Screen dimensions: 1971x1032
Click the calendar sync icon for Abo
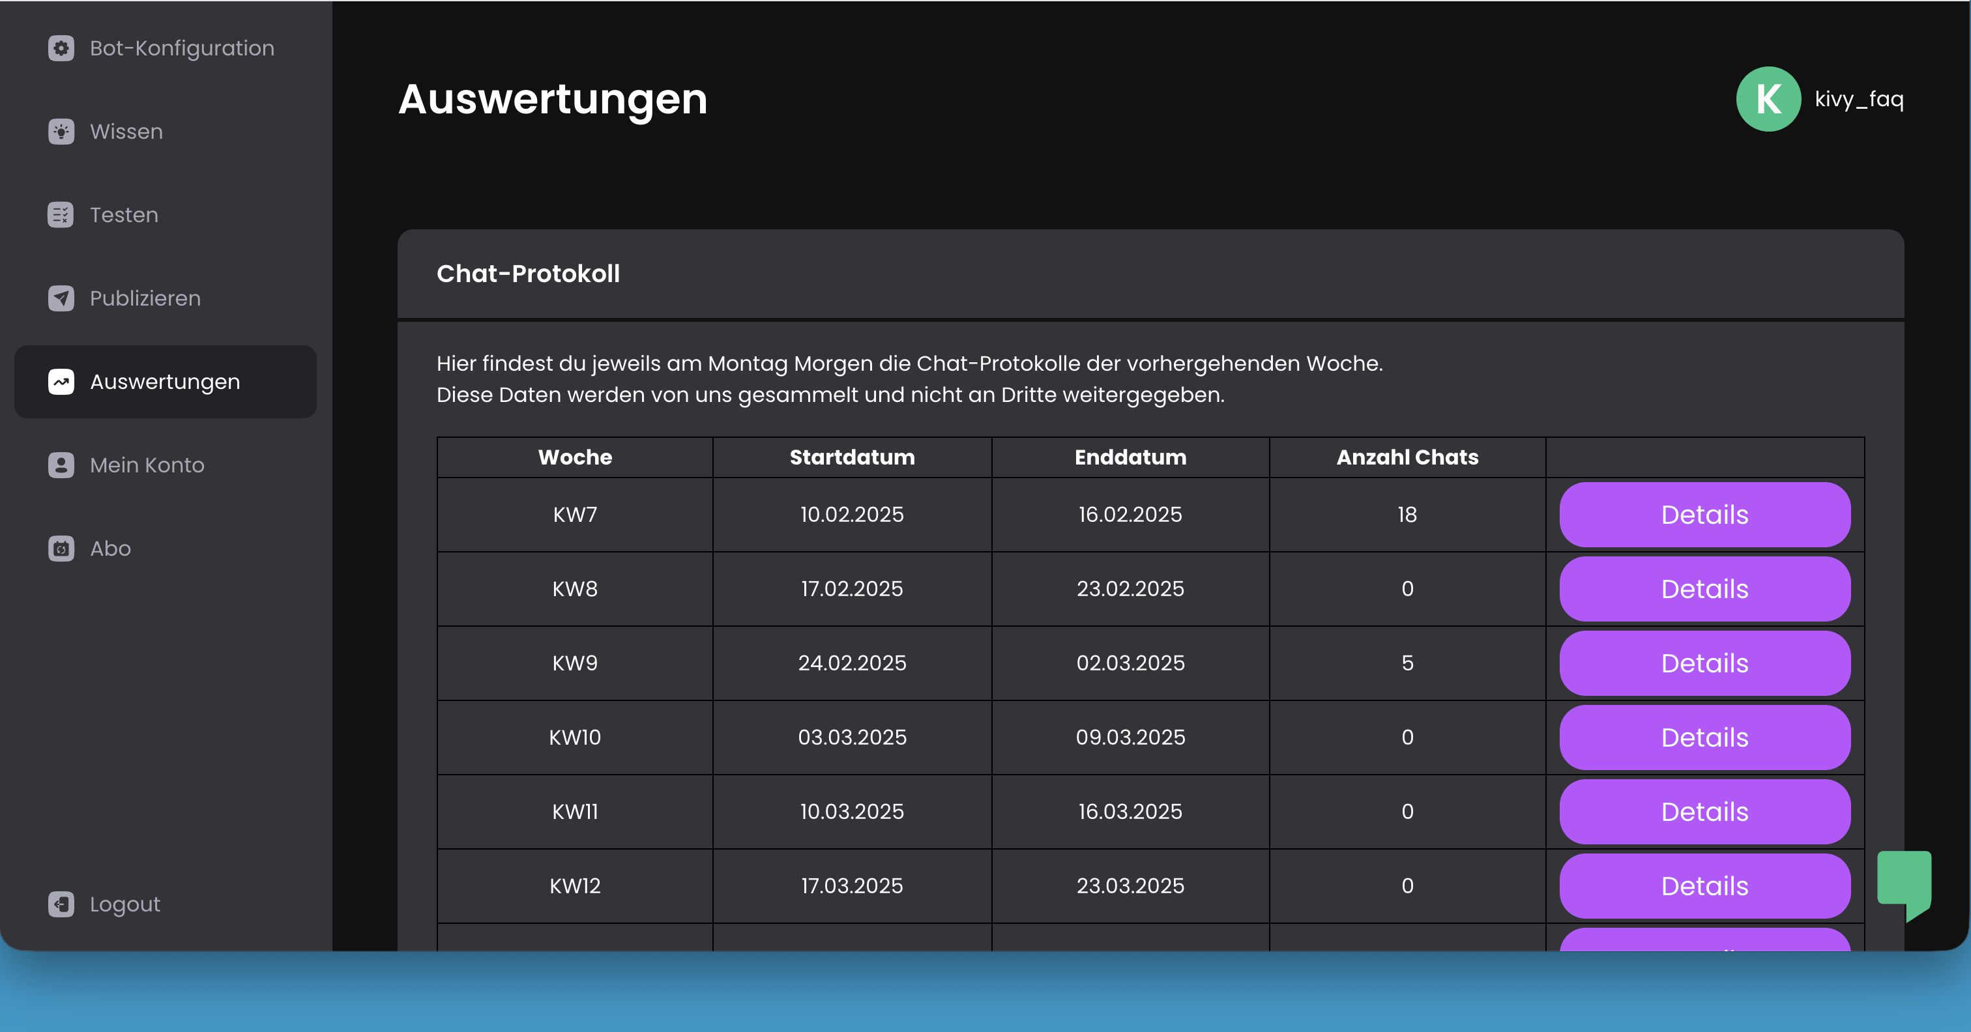tap(61, 548)
